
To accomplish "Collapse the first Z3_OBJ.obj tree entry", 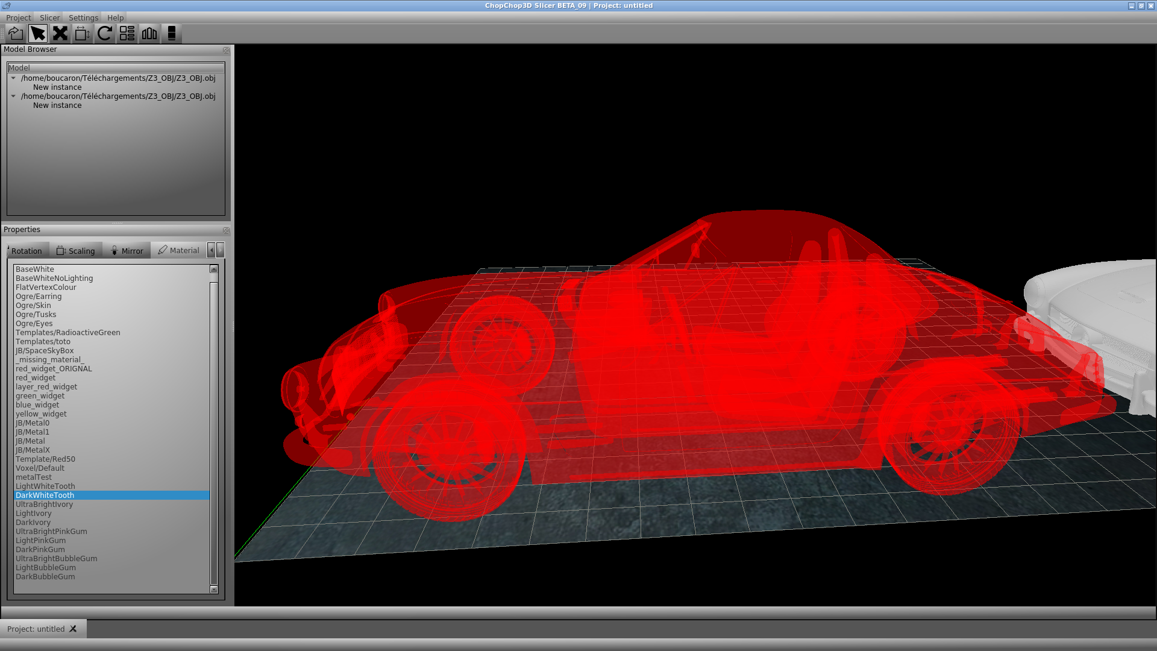I will [x=13, y=78].
